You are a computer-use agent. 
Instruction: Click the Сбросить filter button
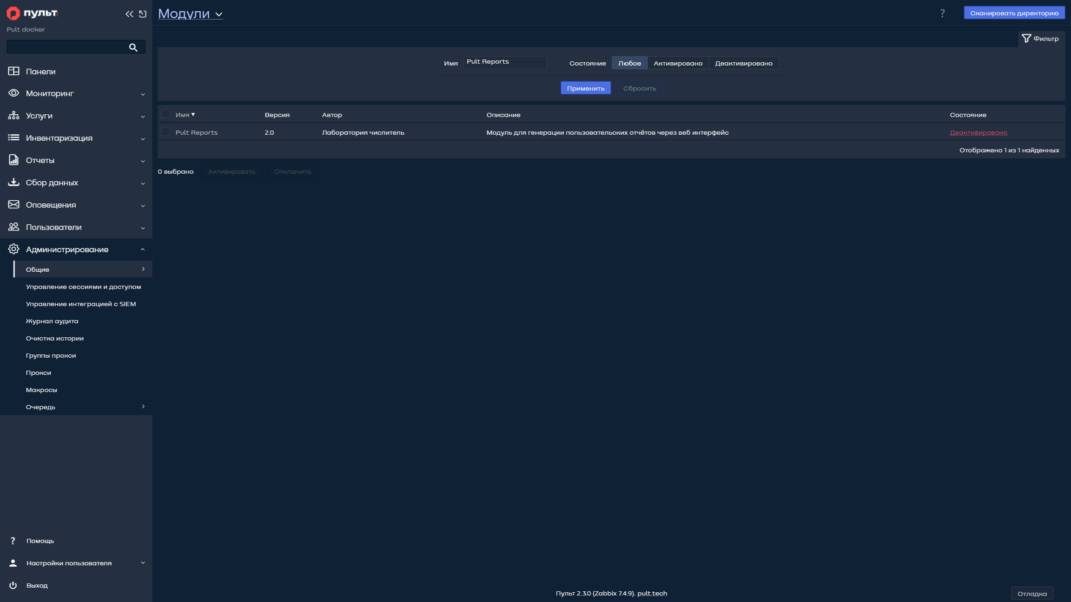pos(640,88)
